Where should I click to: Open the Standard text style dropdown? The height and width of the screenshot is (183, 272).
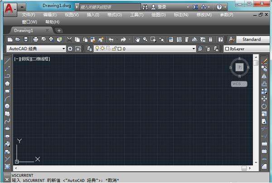252,39
